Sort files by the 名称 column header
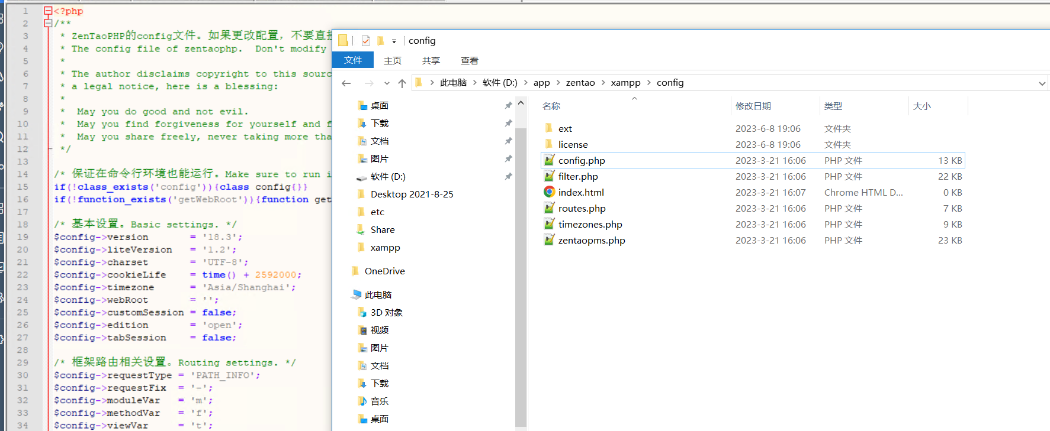The image size is (1050, 431). (551, 106)
